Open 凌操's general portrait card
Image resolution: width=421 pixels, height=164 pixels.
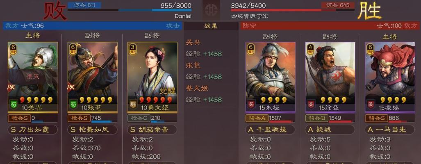click(390, 77)
